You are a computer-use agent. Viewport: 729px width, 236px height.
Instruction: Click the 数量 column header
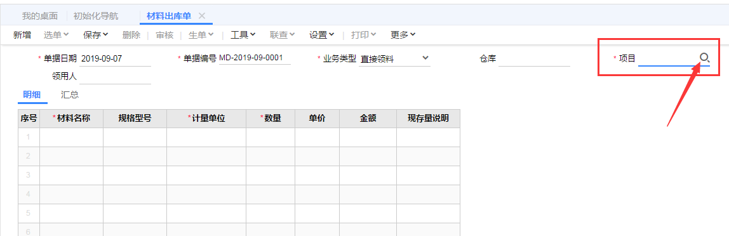[271, 119]
